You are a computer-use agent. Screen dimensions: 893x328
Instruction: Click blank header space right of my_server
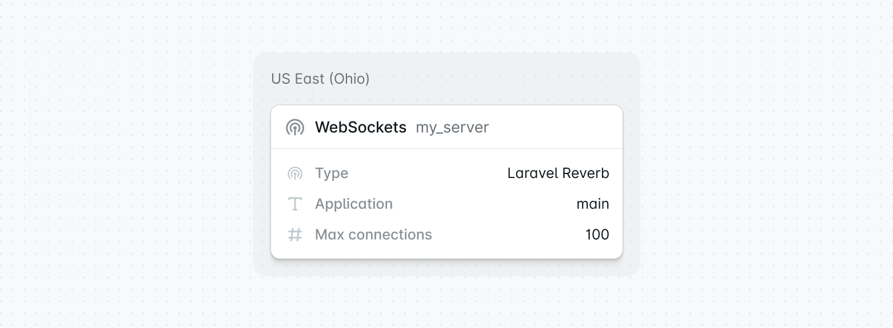click(555, 127)
